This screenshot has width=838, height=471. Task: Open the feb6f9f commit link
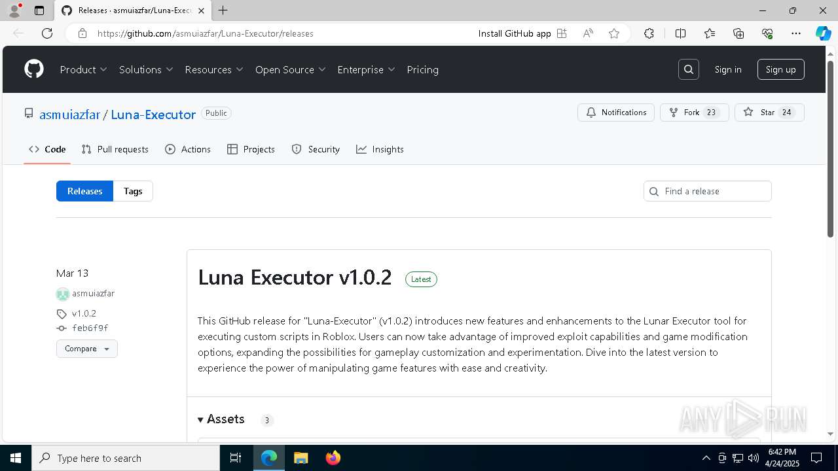point(90,328)
